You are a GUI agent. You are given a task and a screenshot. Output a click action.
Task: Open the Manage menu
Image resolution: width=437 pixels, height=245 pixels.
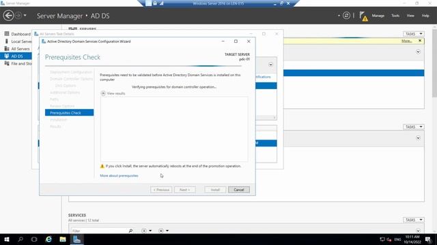[378, 16]
